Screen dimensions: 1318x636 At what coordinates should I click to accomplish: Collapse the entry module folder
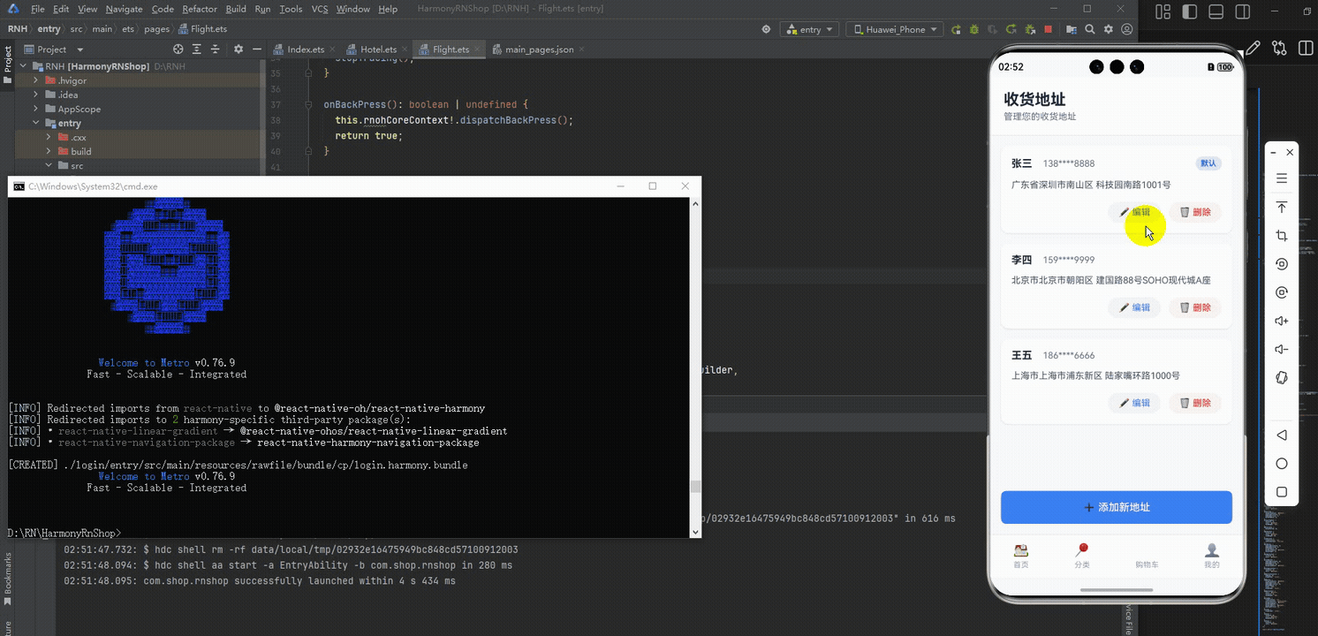point(36,123)
